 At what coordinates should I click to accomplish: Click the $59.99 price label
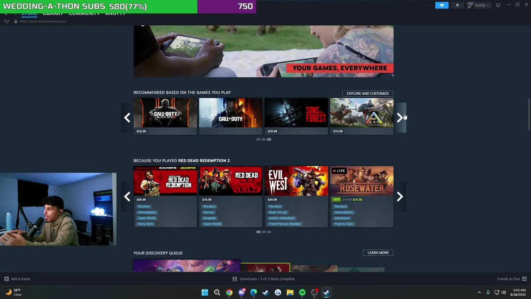[x=141, y=131]
